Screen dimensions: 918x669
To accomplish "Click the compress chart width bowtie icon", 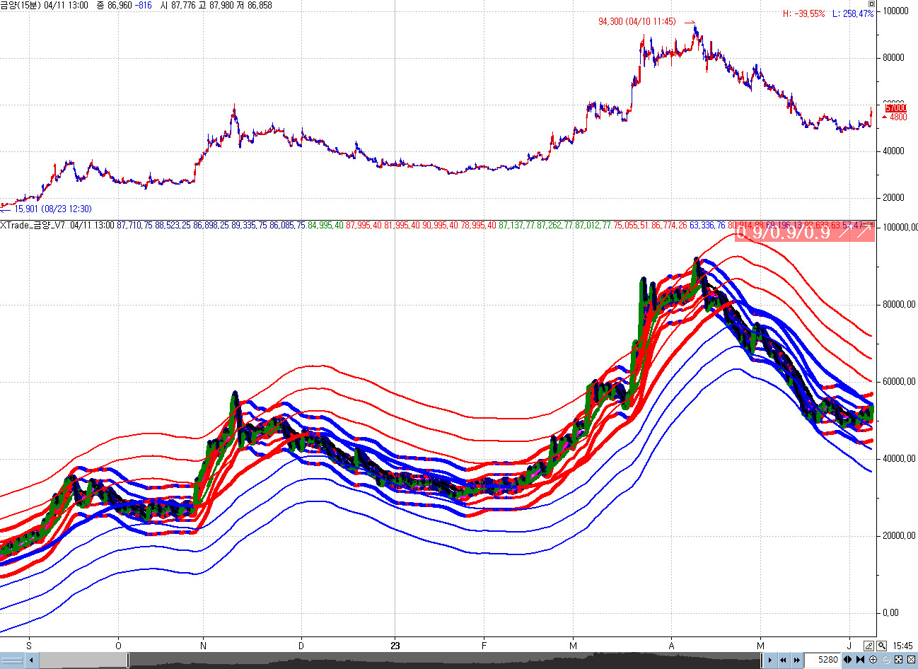I will coord(861,660).
